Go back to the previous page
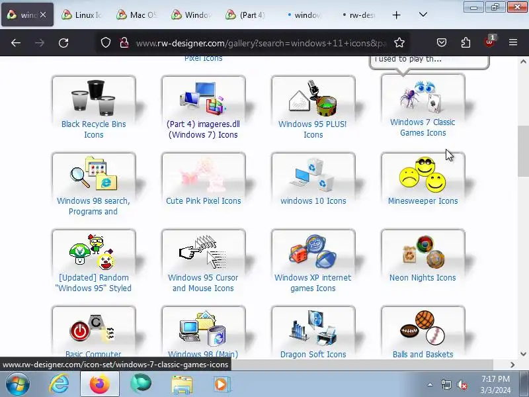The width and height of the screenshot is (529, 397). [x=15, y=43]
